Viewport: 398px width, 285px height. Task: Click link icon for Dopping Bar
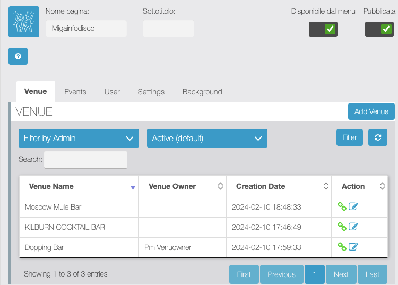click(342, 247)
